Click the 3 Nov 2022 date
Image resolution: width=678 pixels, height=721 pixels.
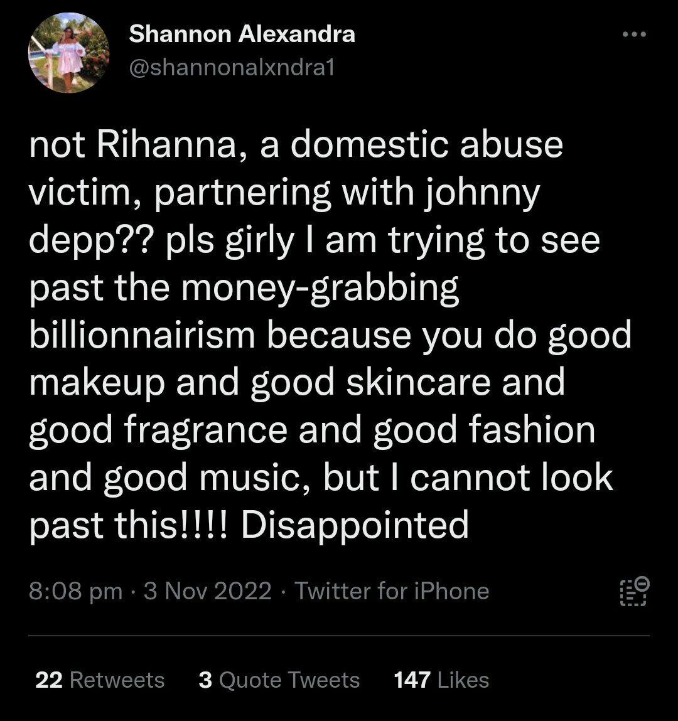(208, 591)
